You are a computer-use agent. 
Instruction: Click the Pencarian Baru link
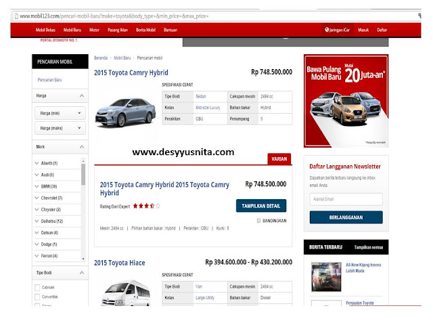pyautogui.click(x=49, y=80)
